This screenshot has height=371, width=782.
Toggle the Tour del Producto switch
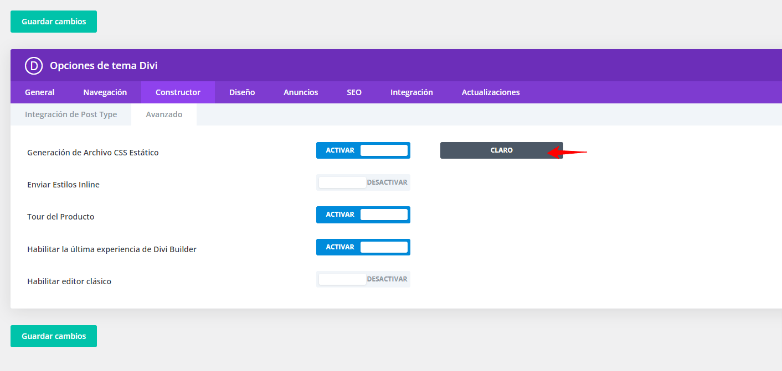363,215
